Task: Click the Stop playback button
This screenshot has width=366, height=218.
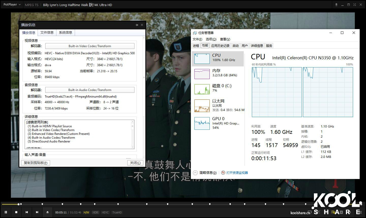Action: [x=16, y=212]
